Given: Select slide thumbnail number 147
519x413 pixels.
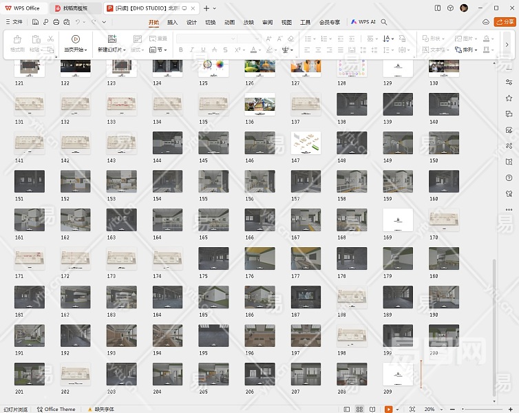Looking at the screenshot, I should [306, 142].
